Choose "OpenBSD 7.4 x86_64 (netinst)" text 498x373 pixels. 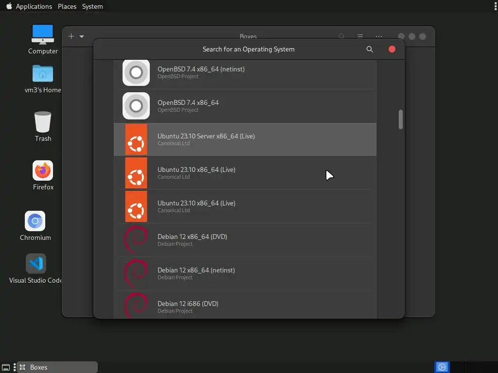201,69
